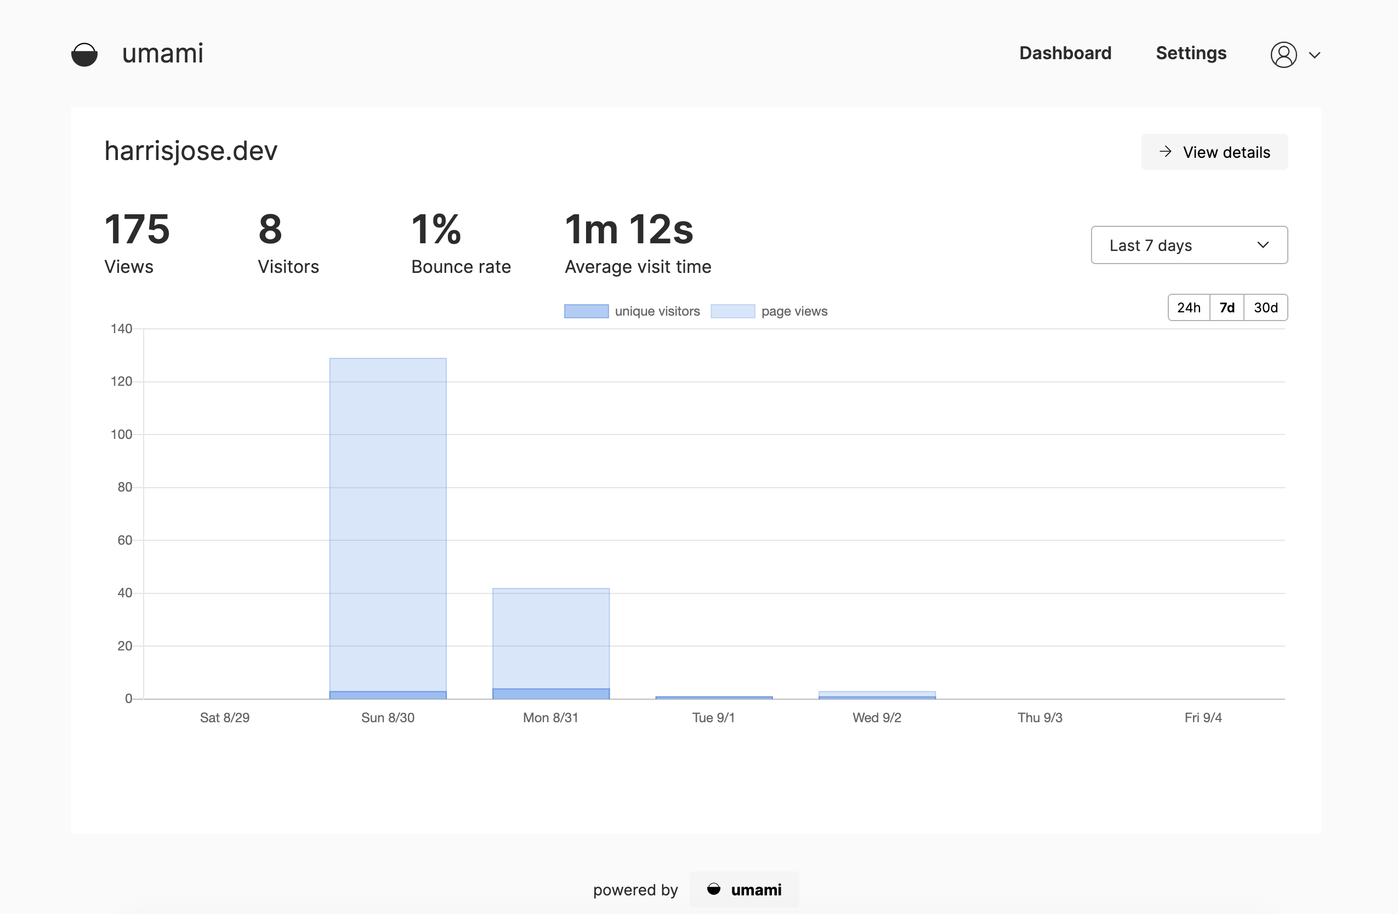Click the small umami icon in footer
This screenshot has height=914, width=1398.
[x=714, y=889]
